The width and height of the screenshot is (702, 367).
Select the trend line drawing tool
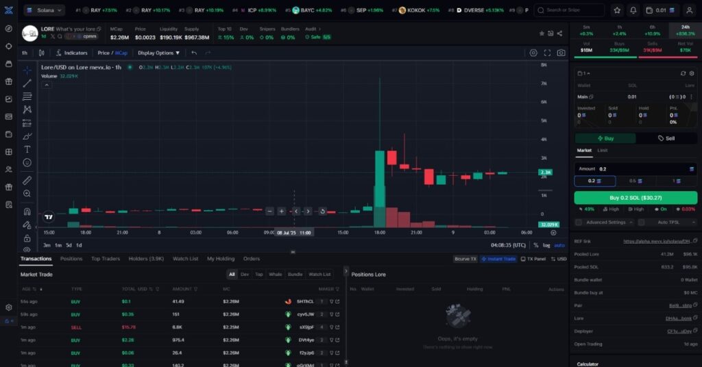point(27,83)
